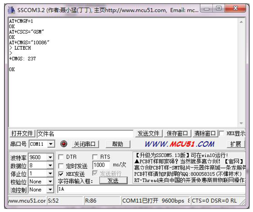This screenshot has height=212, width=253.
Task: Open the 停止位 stop bits dropdown
Action: coord(50,173)
